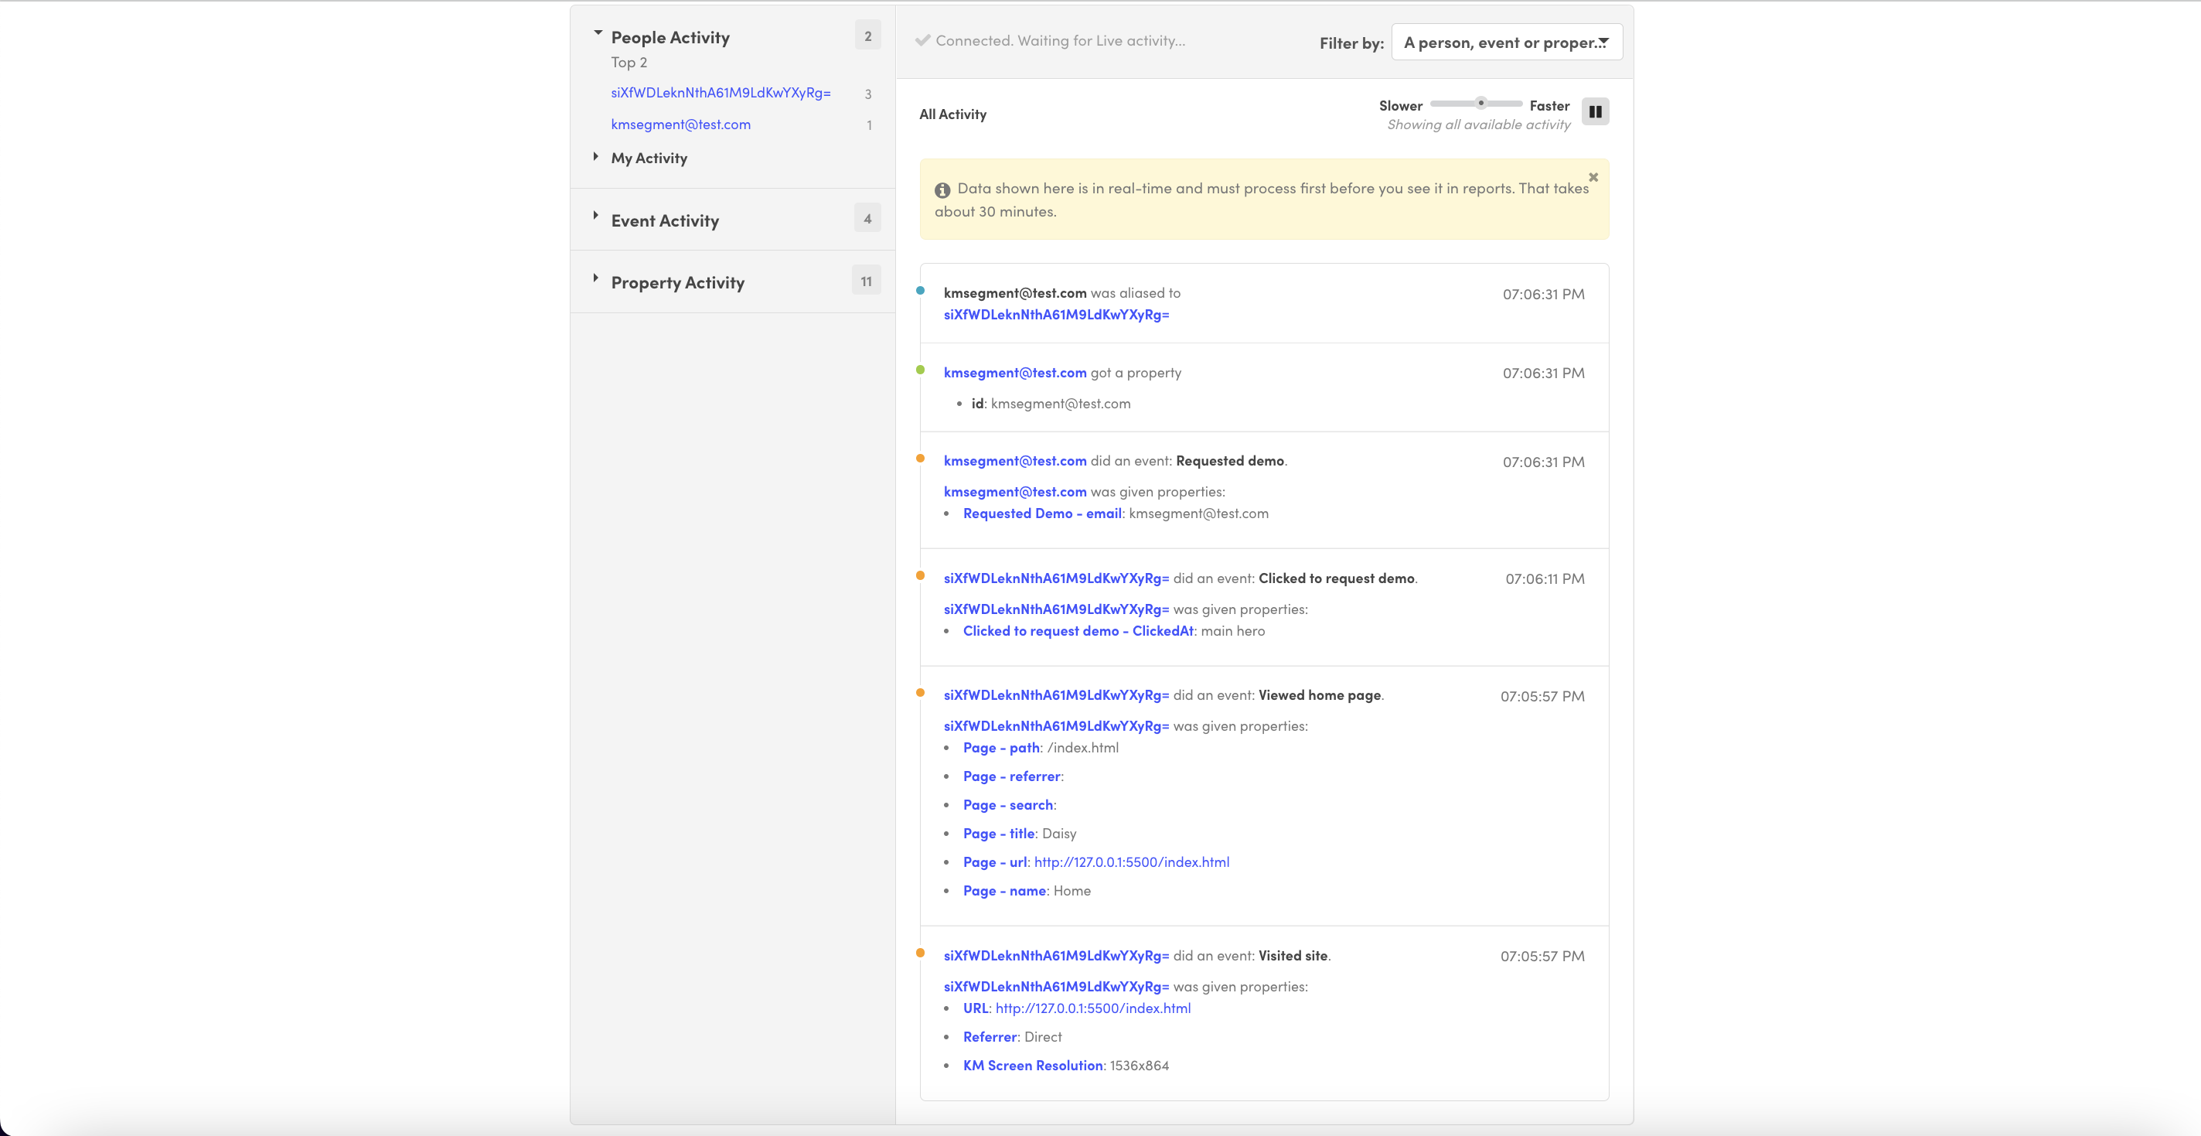
Task: Click the info icon in yellow banner
Action: (942, 189)
